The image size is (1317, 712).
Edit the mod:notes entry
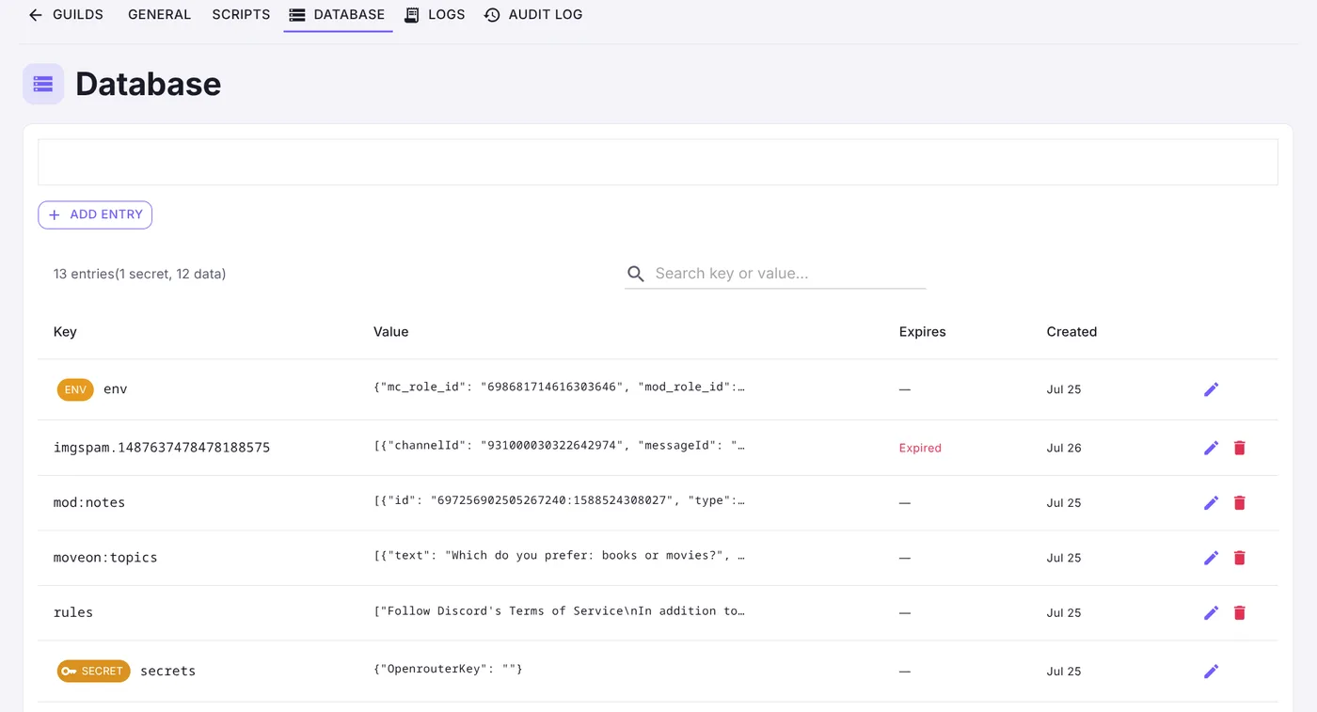click(x=1211, y=503)
